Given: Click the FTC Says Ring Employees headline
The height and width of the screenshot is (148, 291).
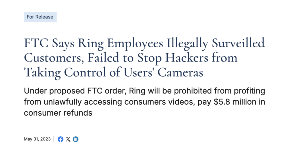Looking at the screenshot, I should pyautogui.click(x=144, y=58).
